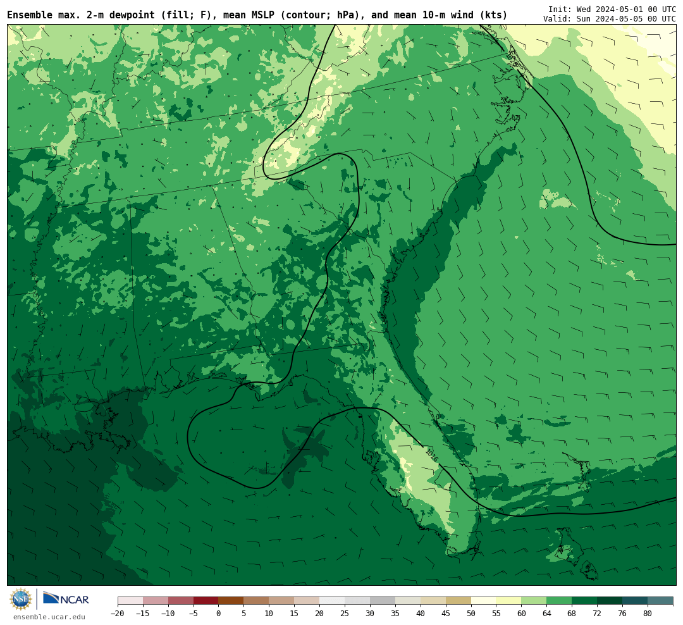Click the '−10' colorbar tick label

[168, 614]
